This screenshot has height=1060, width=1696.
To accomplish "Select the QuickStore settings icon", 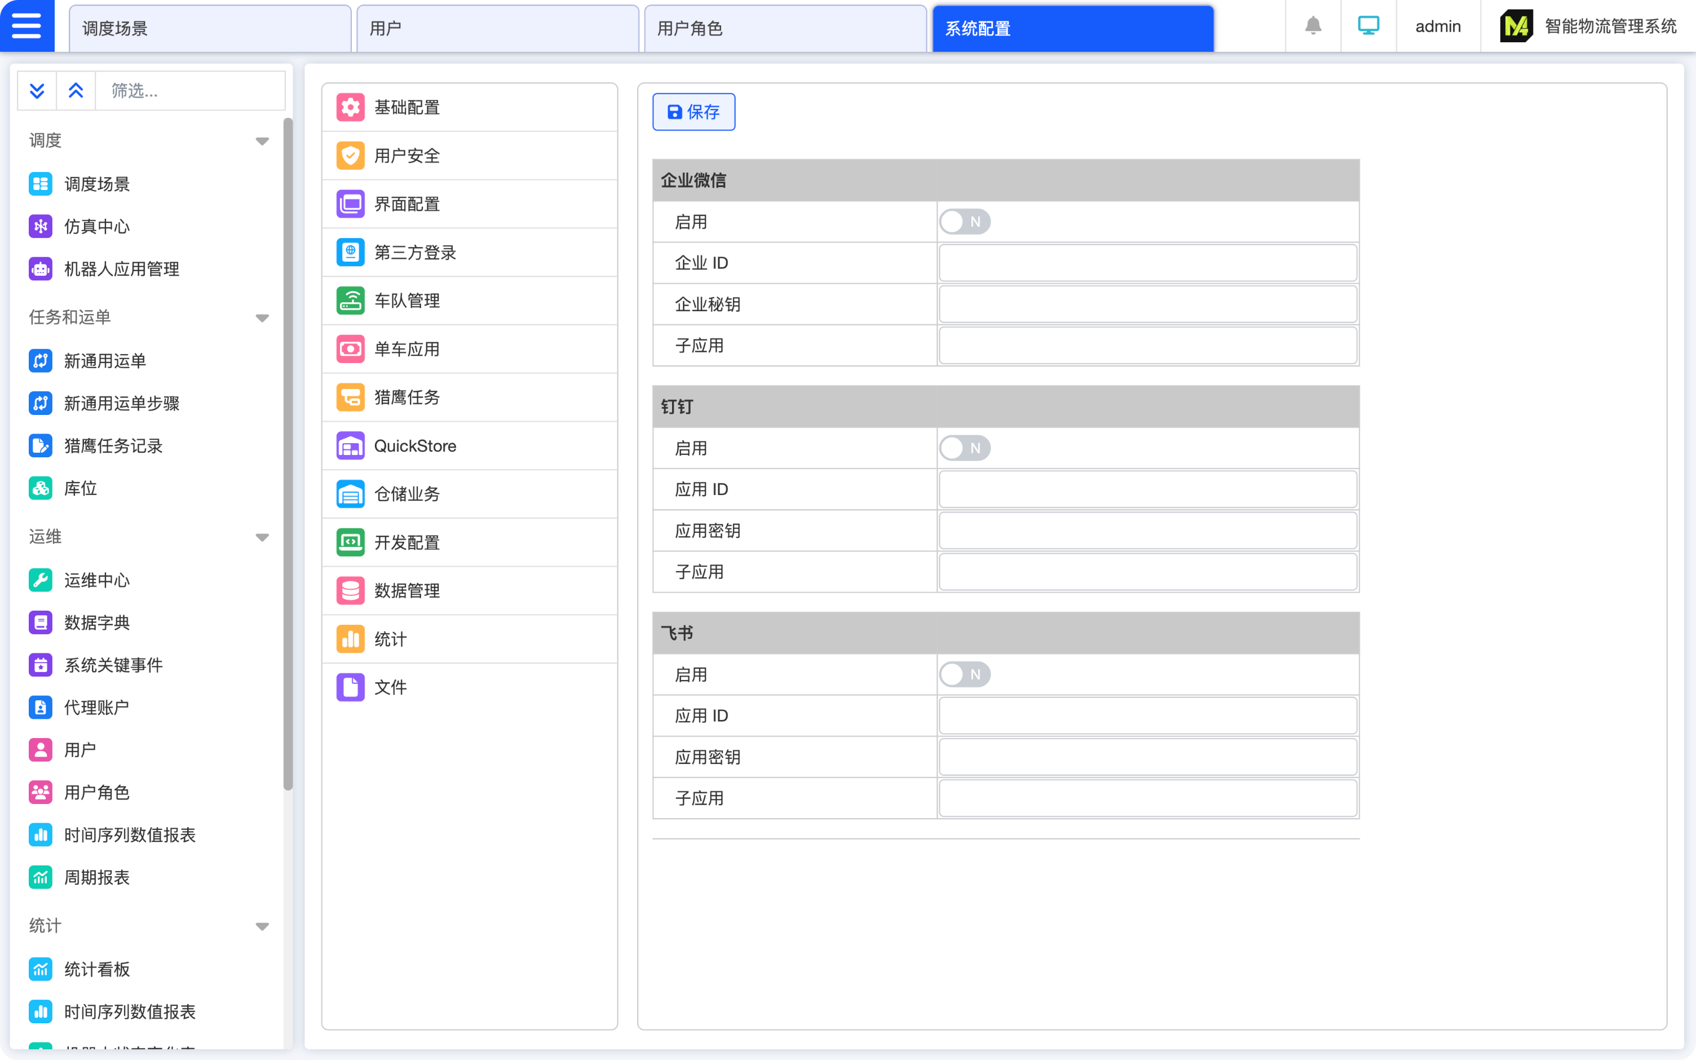I will 350,446.
